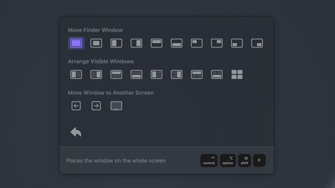335x188 pixels.
Task: Click the bottom-left quarter placement icon
Action: tap(237, 43)
